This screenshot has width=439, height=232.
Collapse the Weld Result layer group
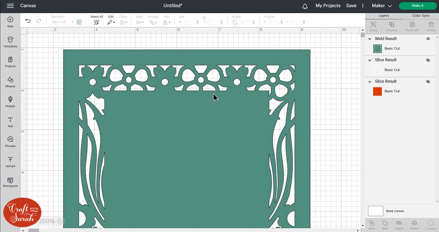[370, 39]
